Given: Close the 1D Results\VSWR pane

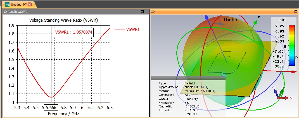Looking at the screenshot, I should (x=147, y=12).
